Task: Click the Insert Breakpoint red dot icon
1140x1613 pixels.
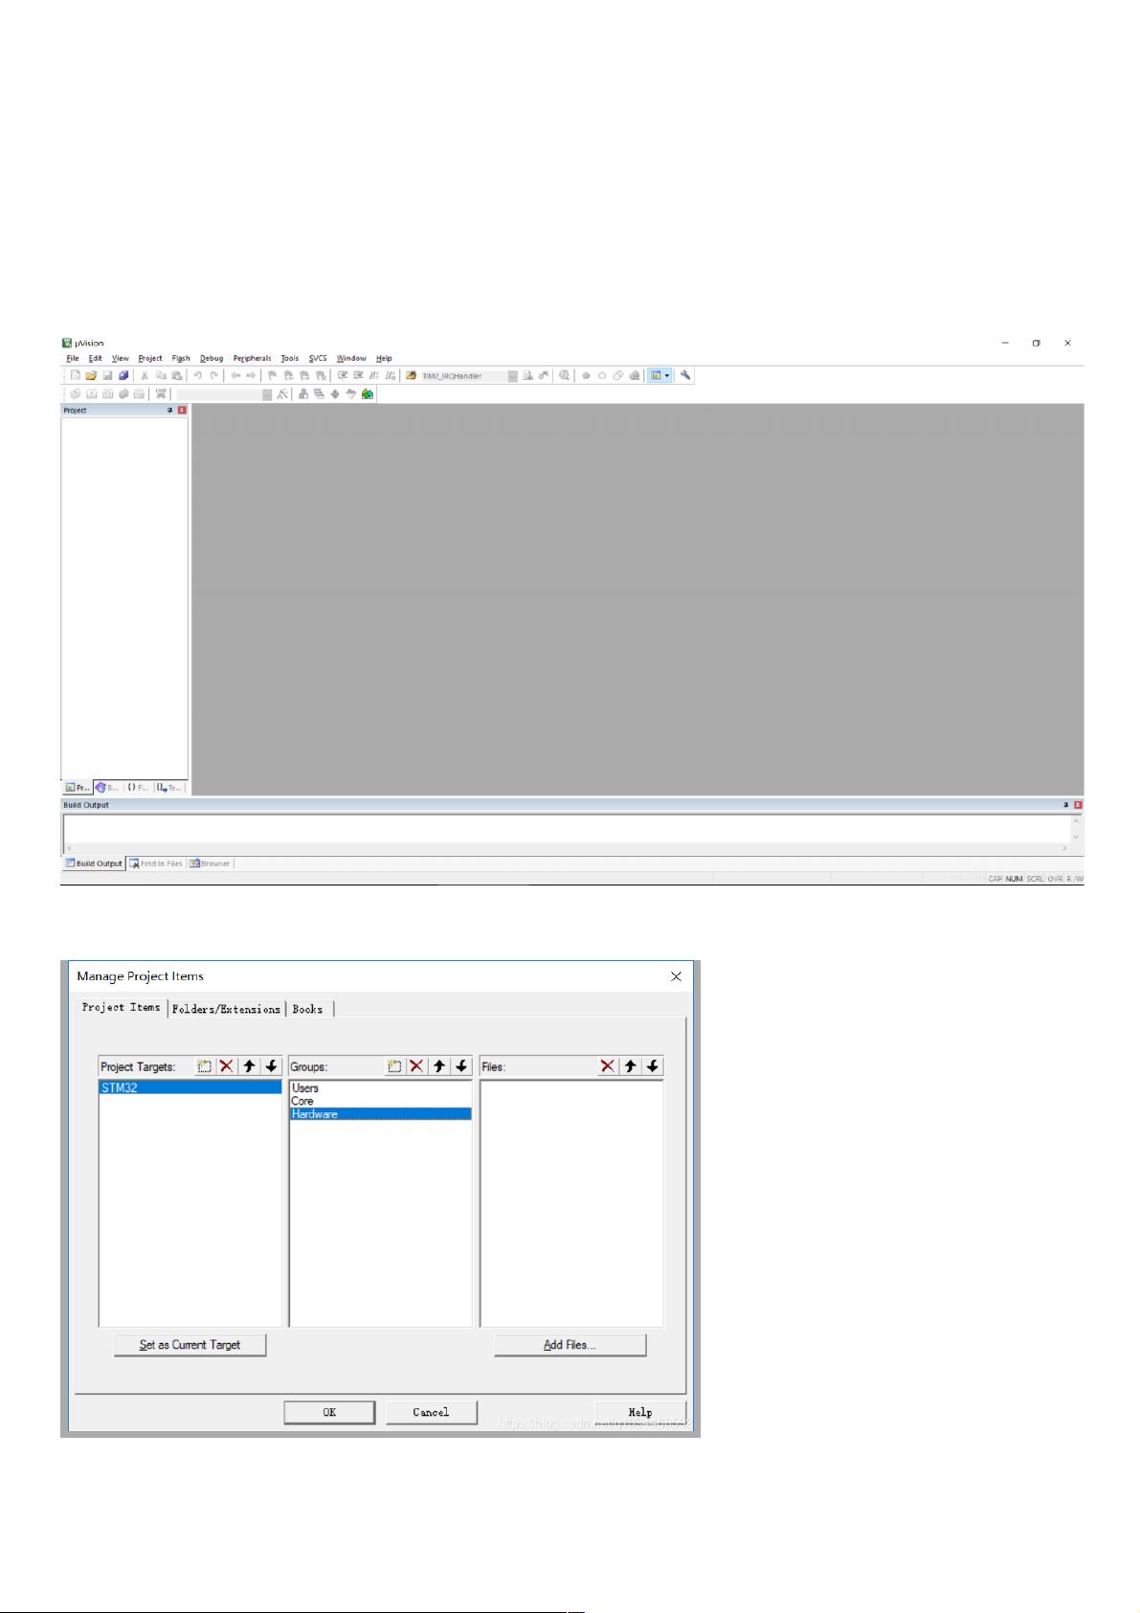Action: pos(586,376)
